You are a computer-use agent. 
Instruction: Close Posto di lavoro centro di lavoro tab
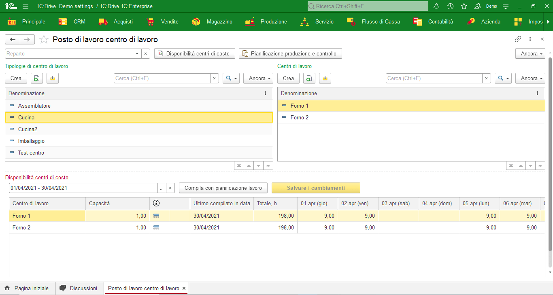point(184,289)
